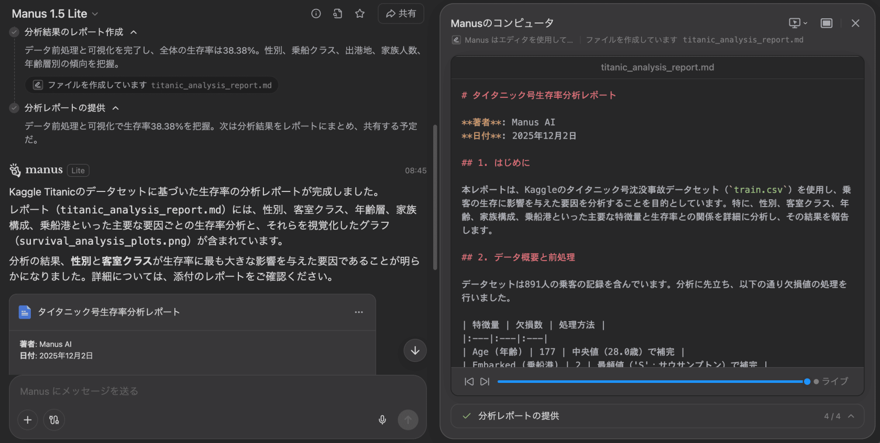The height and width of the screenshot is (443, 880).
Task: Open the Manus 1.5 Lite model dropdown
Action: tap(55, 14)
